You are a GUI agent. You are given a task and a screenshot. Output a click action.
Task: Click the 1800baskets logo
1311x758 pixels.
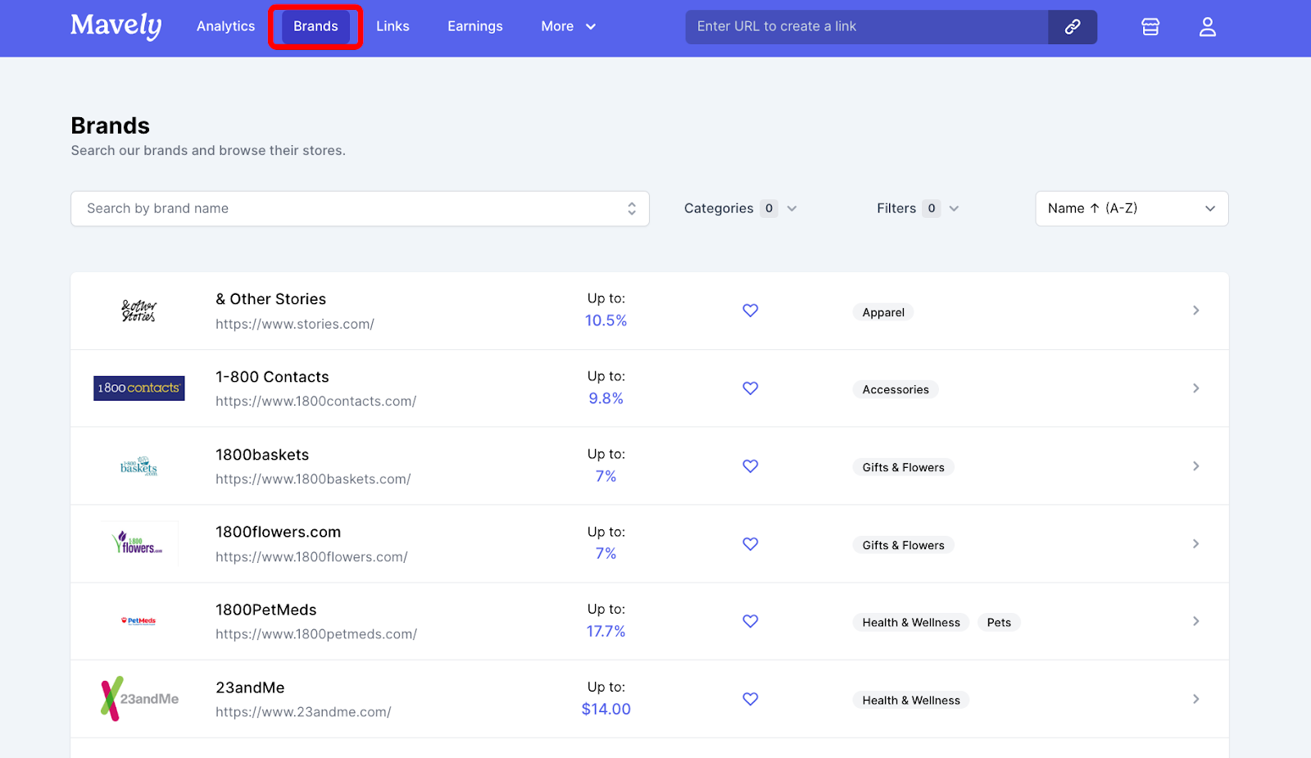pyautogui.click(x=138, y=466)
